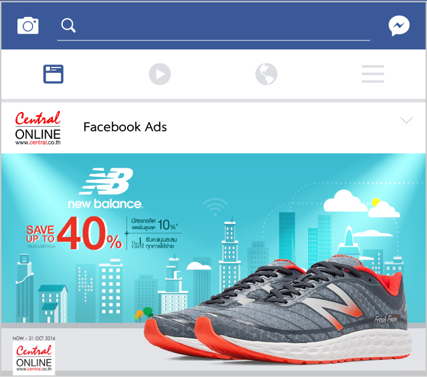The image size is (427, 377).
Task: Open the hamburger menu
Action: click(x=373, y=74)
